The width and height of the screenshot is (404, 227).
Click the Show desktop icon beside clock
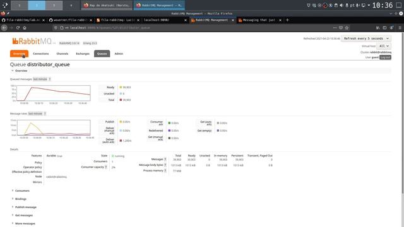click(x=399, y=5)
